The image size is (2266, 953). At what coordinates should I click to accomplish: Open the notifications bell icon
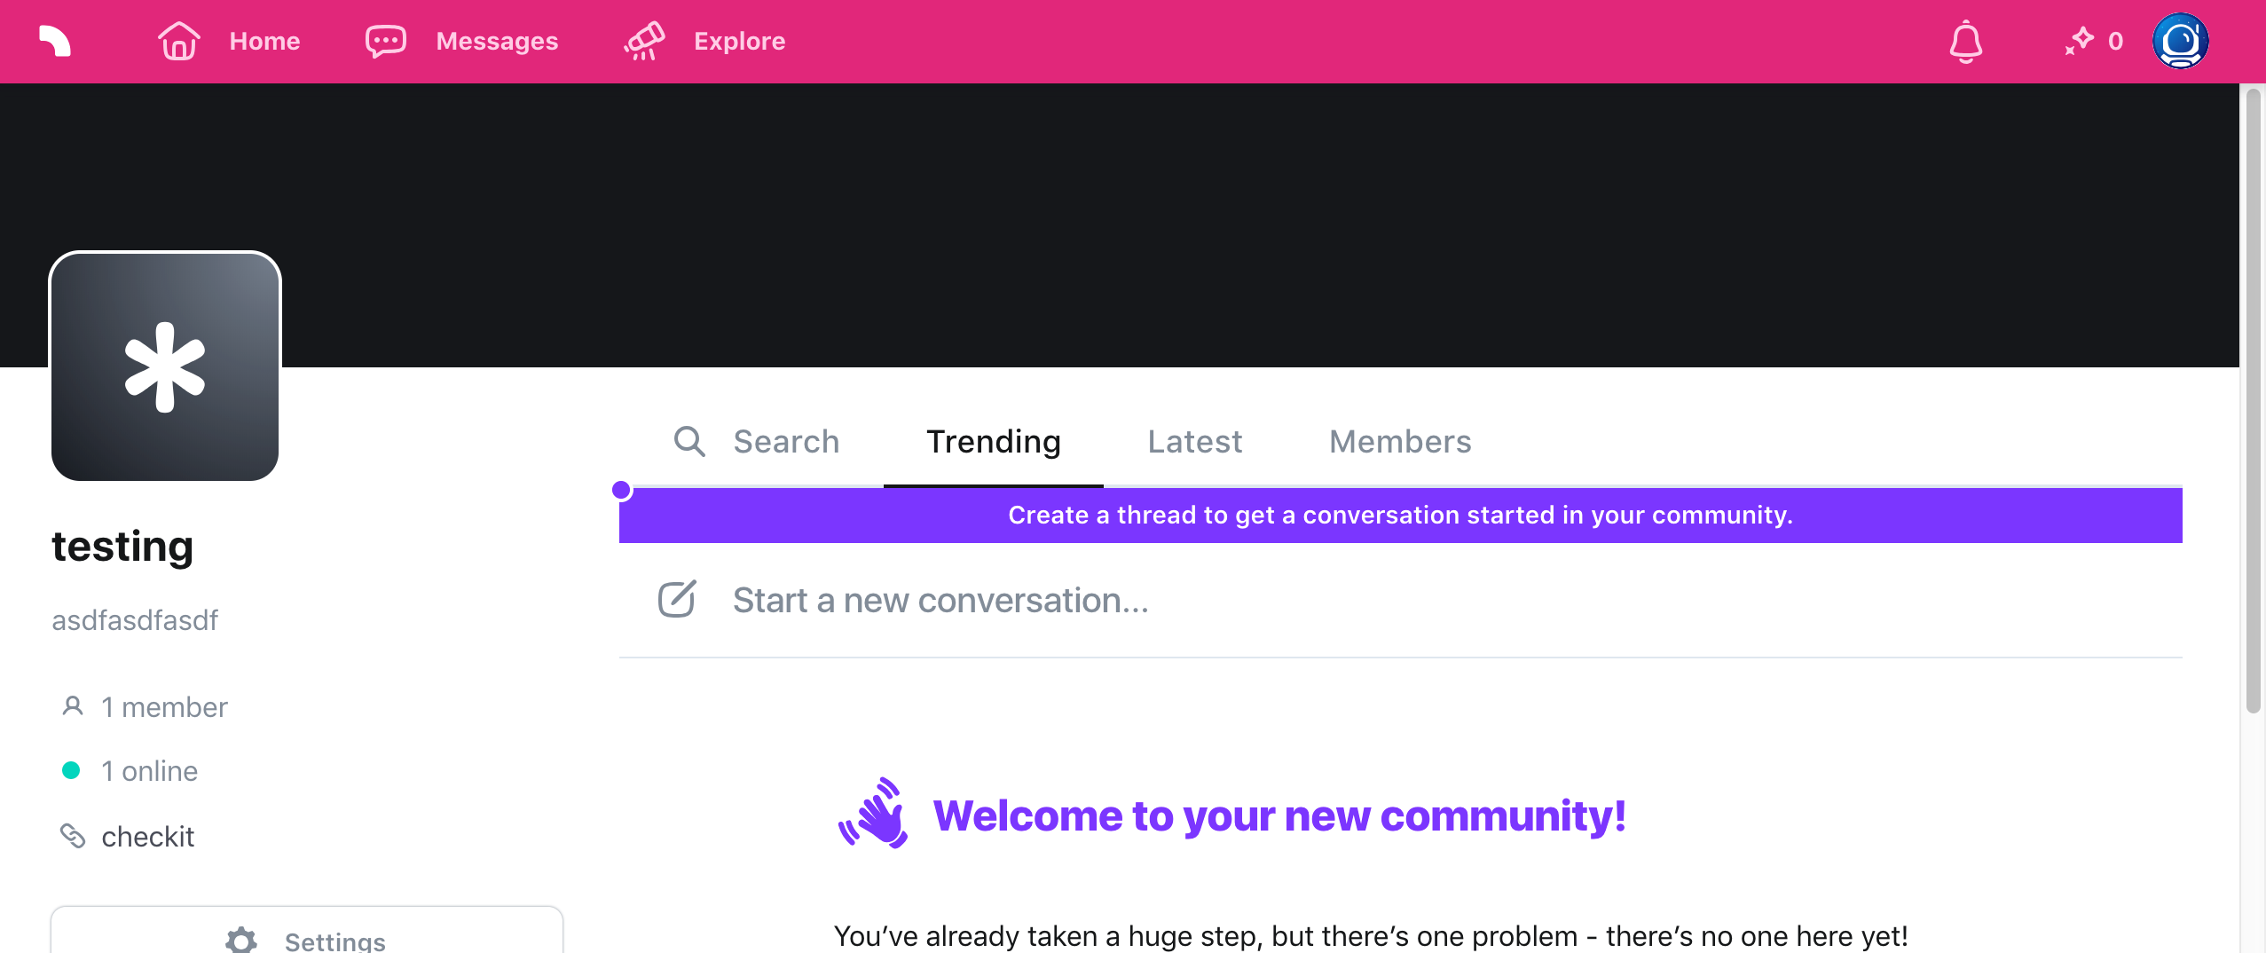(1966, 41)
